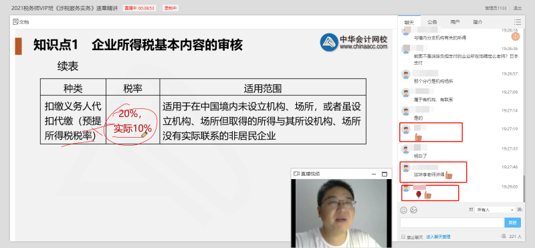Switch to the 公告 tab

click(x=432, y=22)
